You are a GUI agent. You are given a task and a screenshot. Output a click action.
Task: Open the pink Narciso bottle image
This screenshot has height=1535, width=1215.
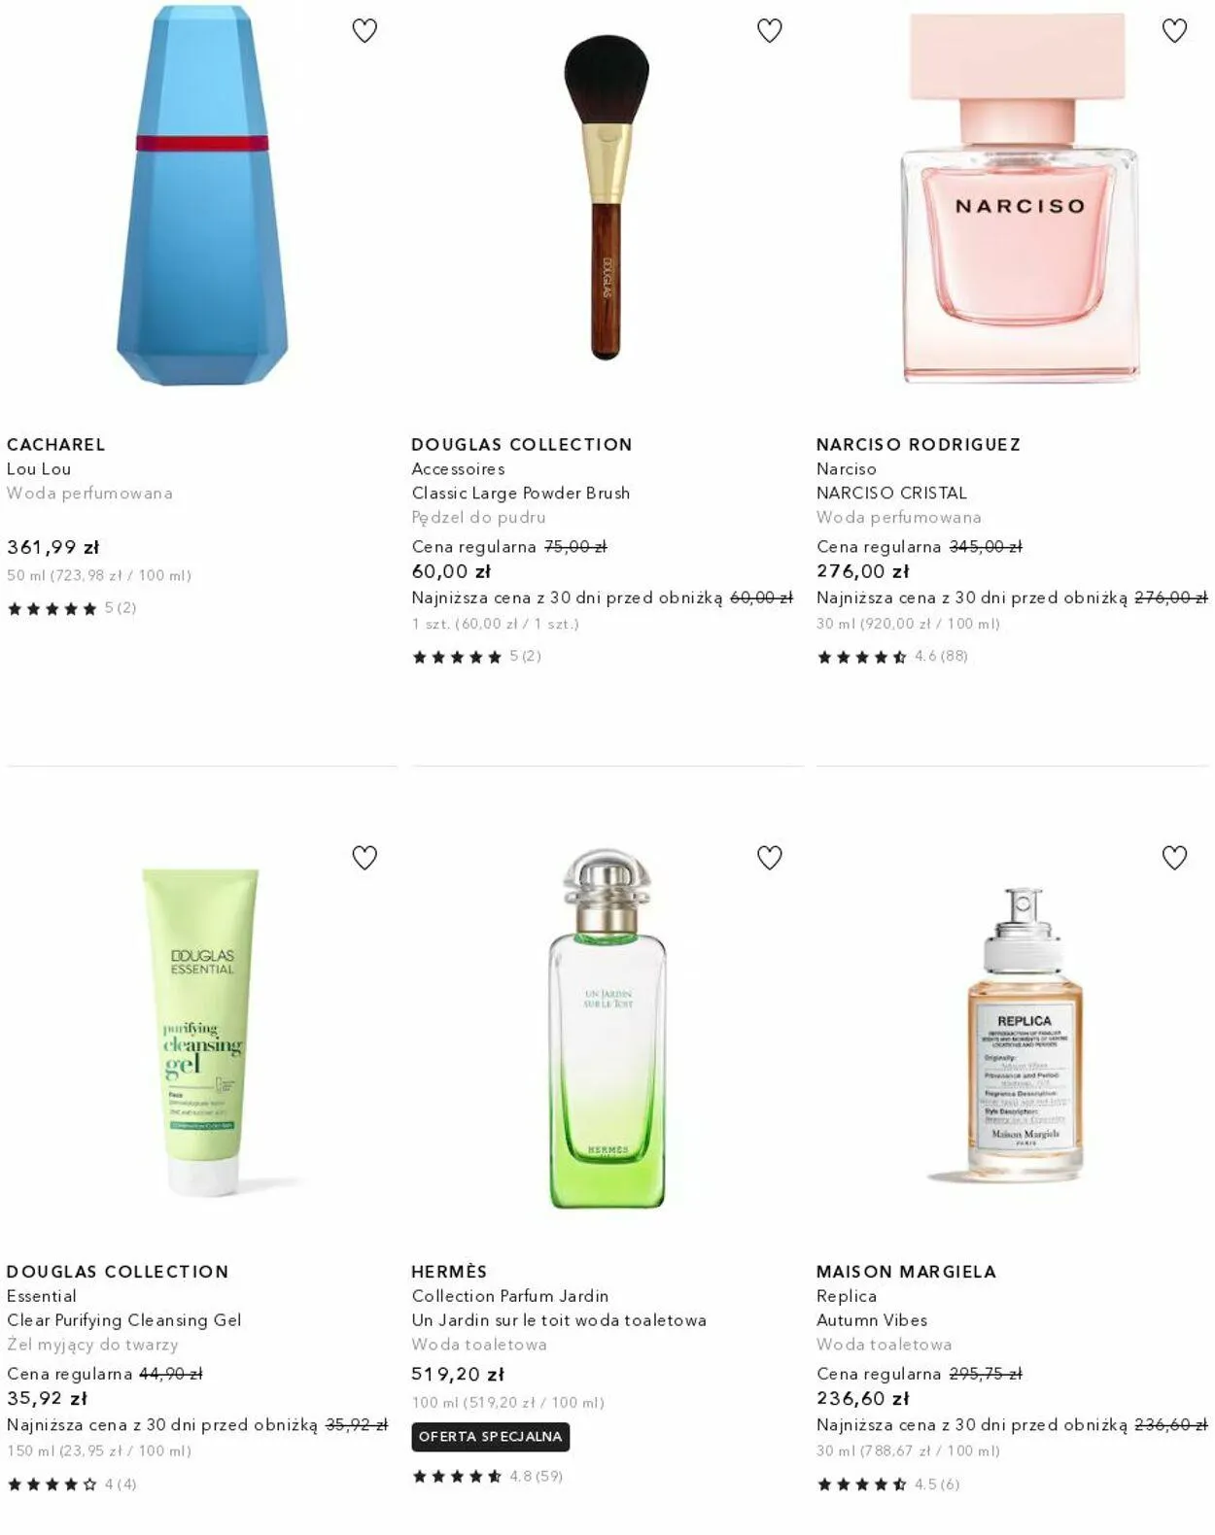[1019, 197]
